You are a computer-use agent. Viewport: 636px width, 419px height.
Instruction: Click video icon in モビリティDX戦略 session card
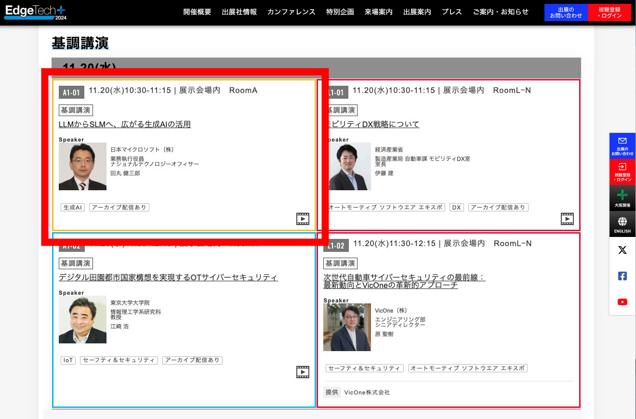pos(567,219)
